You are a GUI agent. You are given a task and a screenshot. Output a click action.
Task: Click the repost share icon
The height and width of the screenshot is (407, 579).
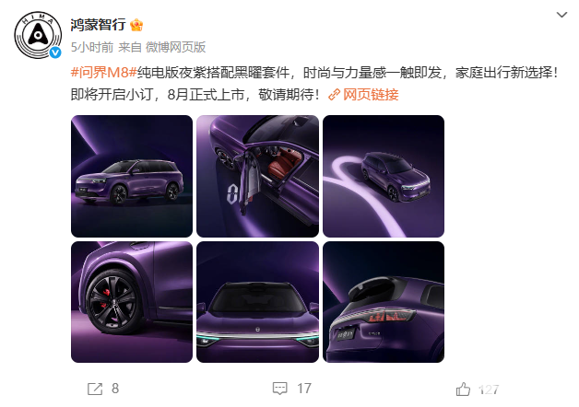tap(95, 389)
